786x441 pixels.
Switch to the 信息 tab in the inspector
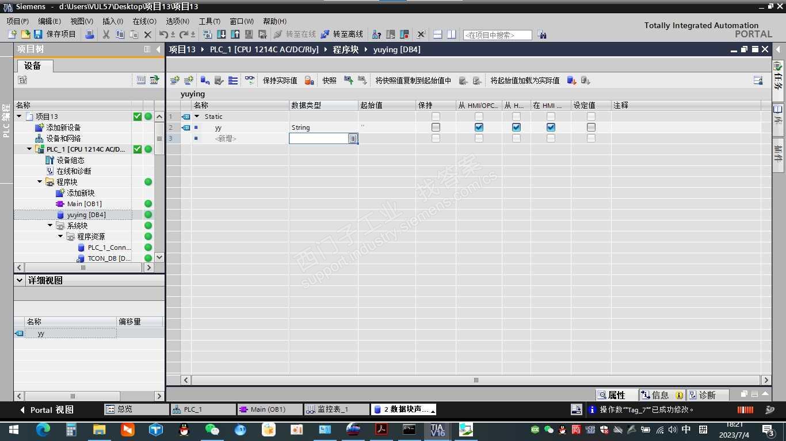point(662,395)
